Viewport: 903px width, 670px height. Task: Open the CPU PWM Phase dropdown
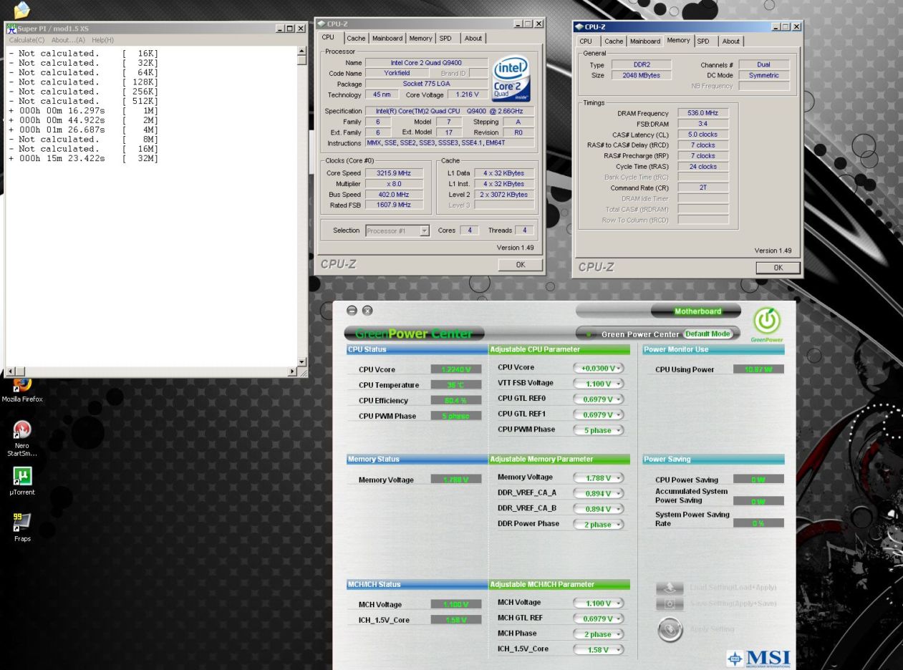[598, 430]
